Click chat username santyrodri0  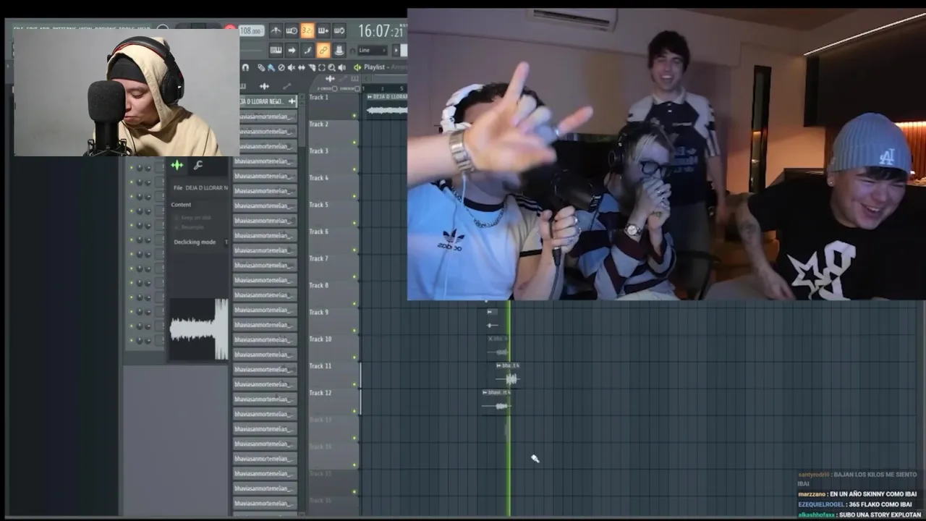point(815,475)
